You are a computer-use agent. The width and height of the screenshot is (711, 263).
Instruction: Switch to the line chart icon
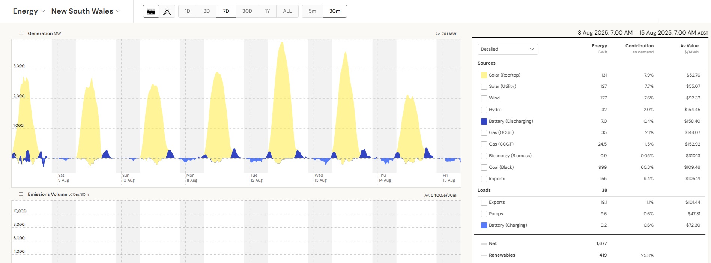(x=167, y=11)
